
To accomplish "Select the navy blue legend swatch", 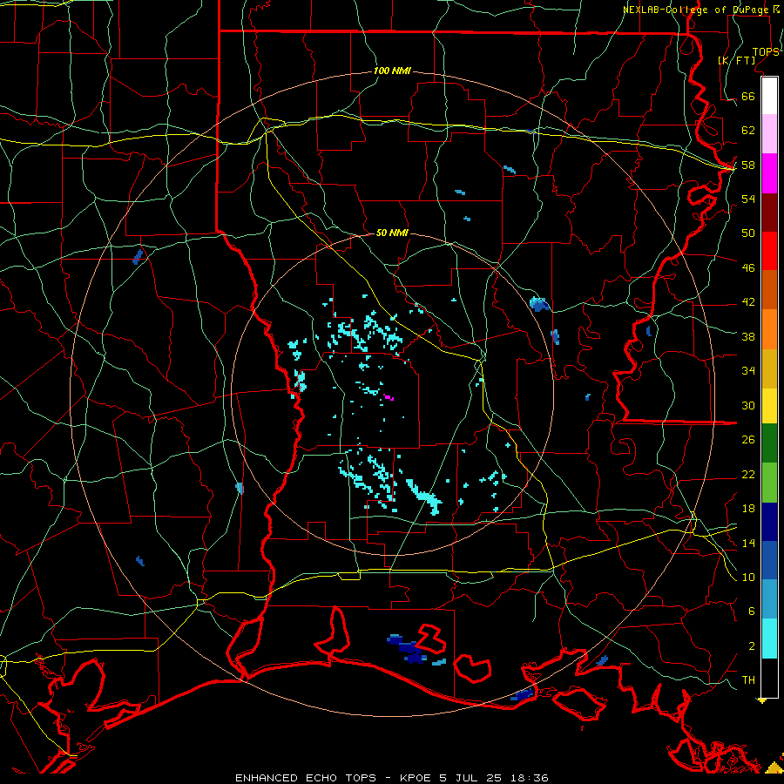I will point(769,522).
